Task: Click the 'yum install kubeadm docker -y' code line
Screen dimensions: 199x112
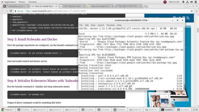Action: [x=36, y=53]
